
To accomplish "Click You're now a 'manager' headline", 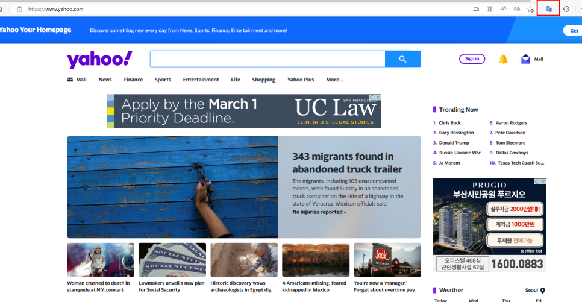I will [384, 286].
